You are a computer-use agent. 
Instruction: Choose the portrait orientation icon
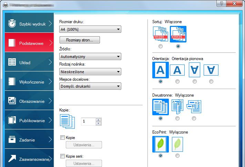[161, 70]
